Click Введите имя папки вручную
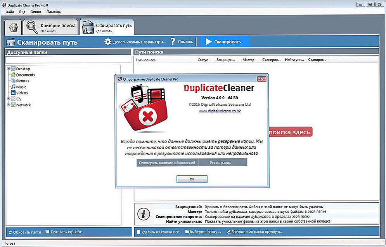The height and width of the screenshot is (247, 386). [254, 232]
